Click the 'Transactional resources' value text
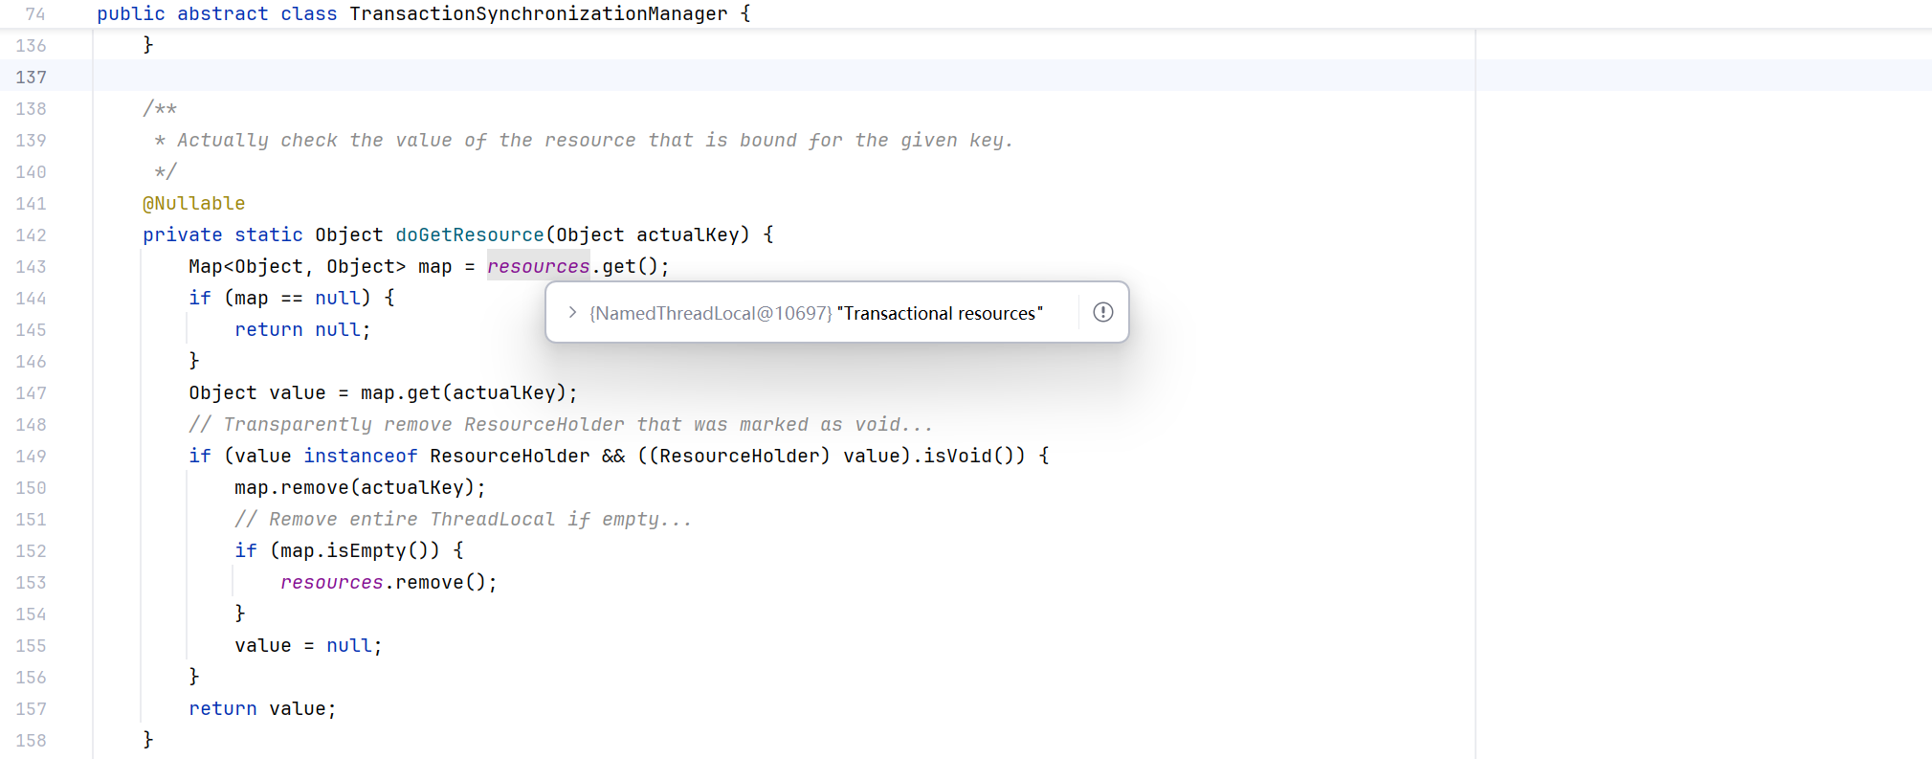The image size is (1932, 759). pyautogui.click(x=940, y=313)
